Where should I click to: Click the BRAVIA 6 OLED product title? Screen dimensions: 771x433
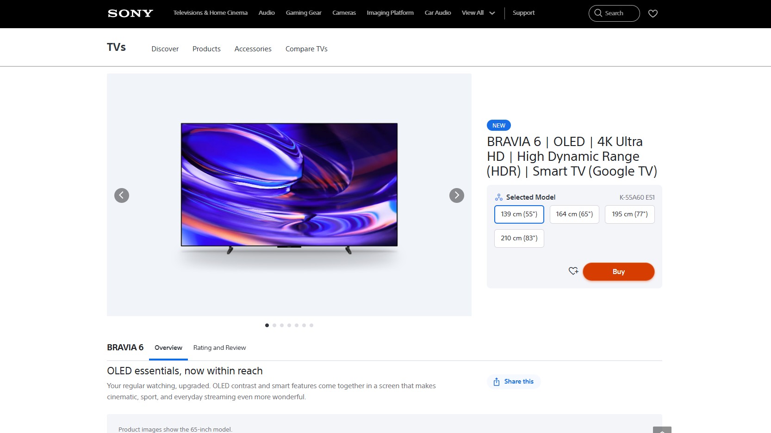(572, 156)
